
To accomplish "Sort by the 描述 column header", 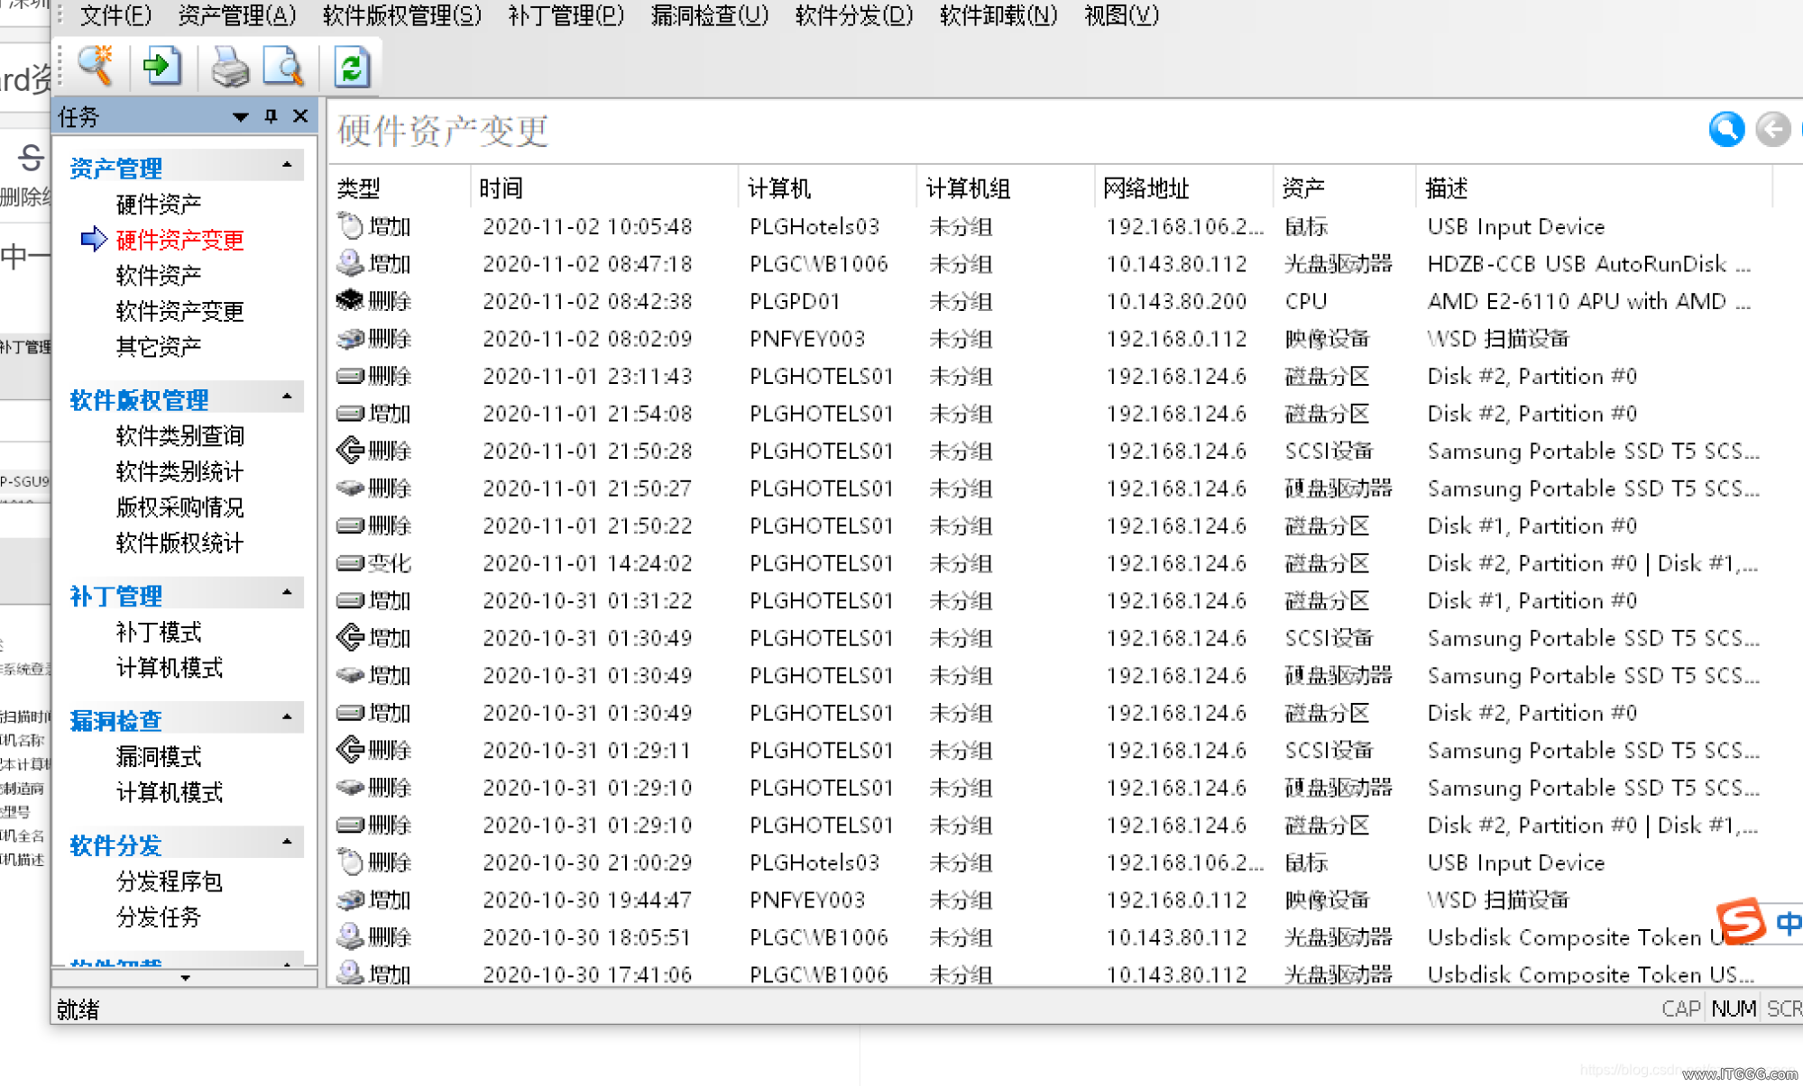I will (x=1594, y=188).
